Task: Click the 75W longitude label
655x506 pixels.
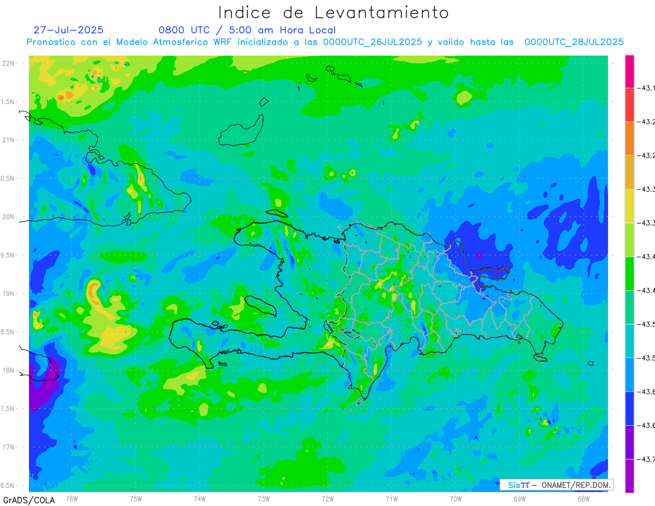Action: 136,498
